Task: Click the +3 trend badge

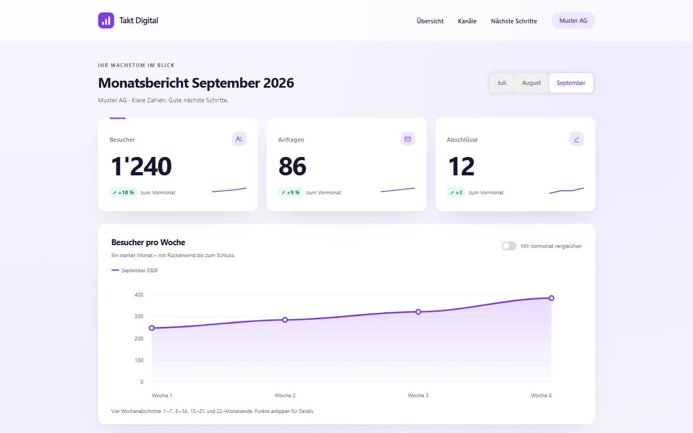Action: [456, 192]
